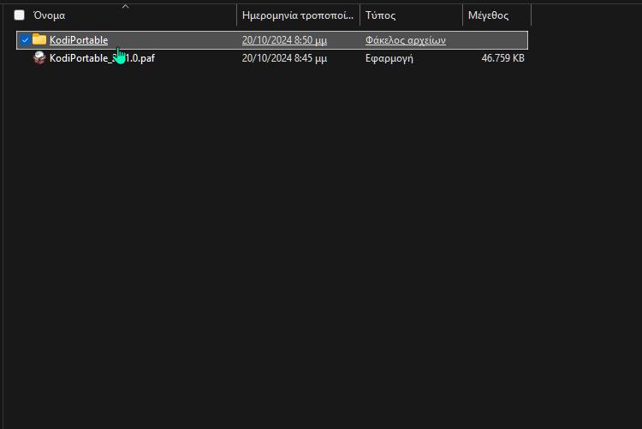The height and width of the screenshot is (429, 642).
Task: Sort by the Όνομα column header
Action: point(49,15)
